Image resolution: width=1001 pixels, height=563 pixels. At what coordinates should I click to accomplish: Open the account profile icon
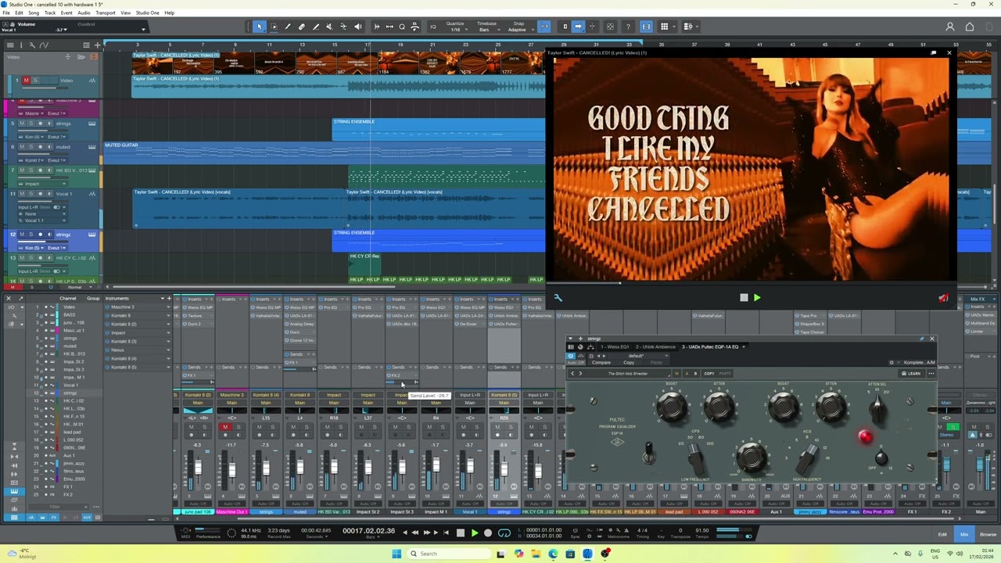tap(950, 27)
